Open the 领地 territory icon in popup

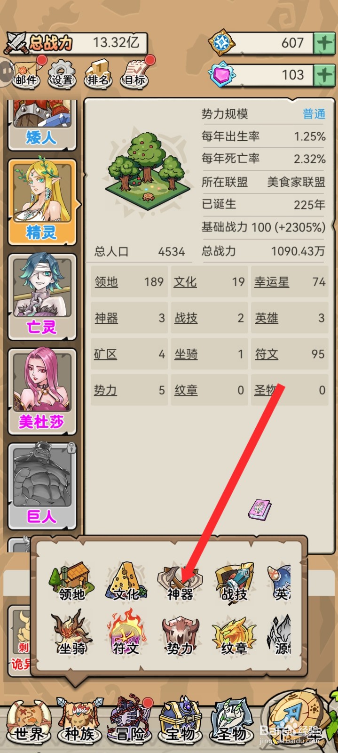(71, 582)
